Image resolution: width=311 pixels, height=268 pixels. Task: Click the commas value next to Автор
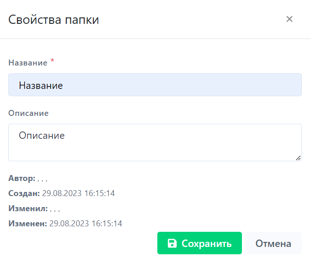43,179
